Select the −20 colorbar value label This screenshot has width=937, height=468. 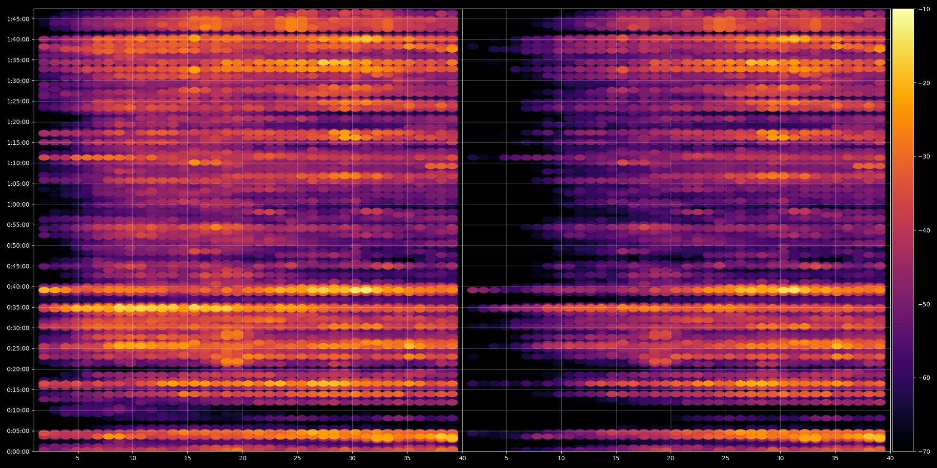tap(924, 83)
